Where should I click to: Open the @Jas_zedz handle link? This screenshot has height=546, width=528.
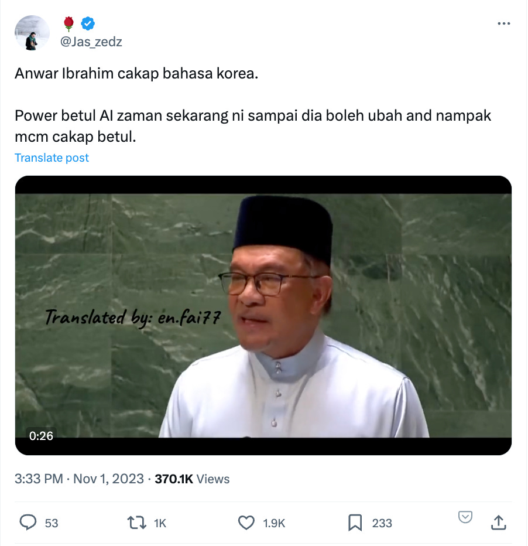pyautogui.click(x=91, y=42)
